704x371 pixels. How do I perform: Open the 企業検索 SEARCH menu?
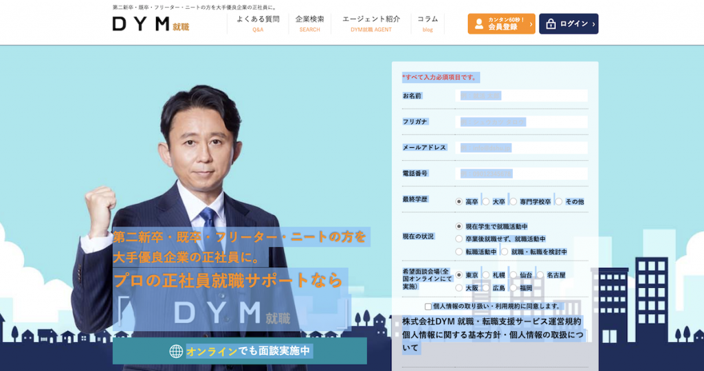(310, 24)
